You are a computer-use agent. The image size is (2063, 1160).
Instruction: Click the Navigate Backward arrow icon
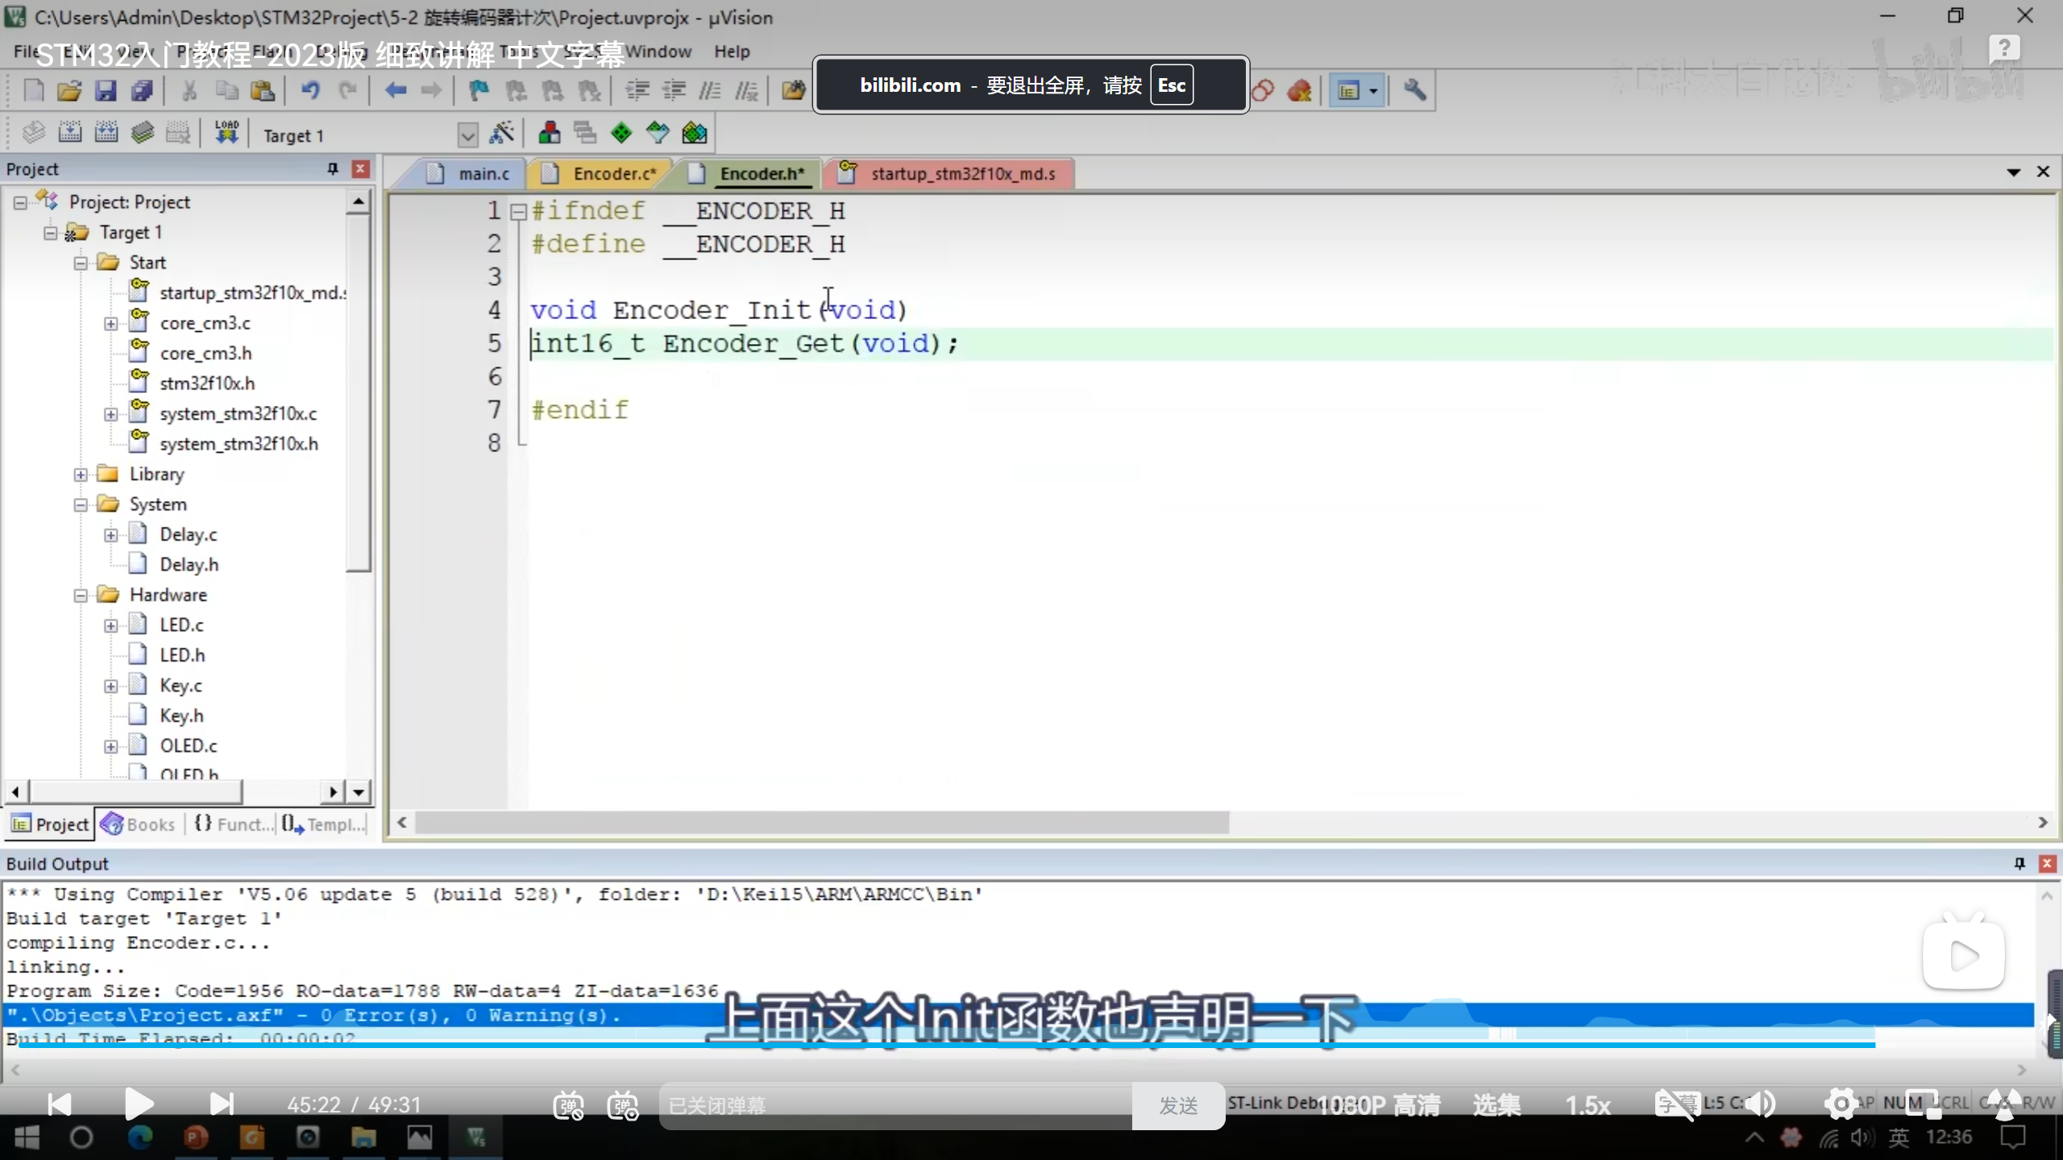coord(395,90)
